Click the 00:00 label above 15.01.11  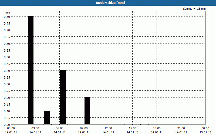[x=205, y=128]
